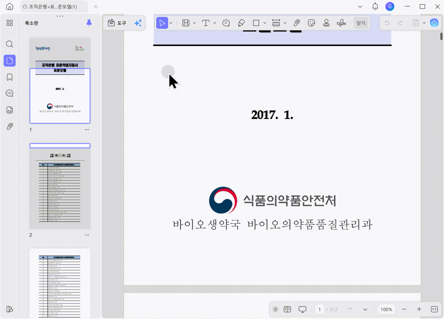Expand the selection tool dropdown arrow
The width and height of the screenshot is (444, 319).
(171, 23)
